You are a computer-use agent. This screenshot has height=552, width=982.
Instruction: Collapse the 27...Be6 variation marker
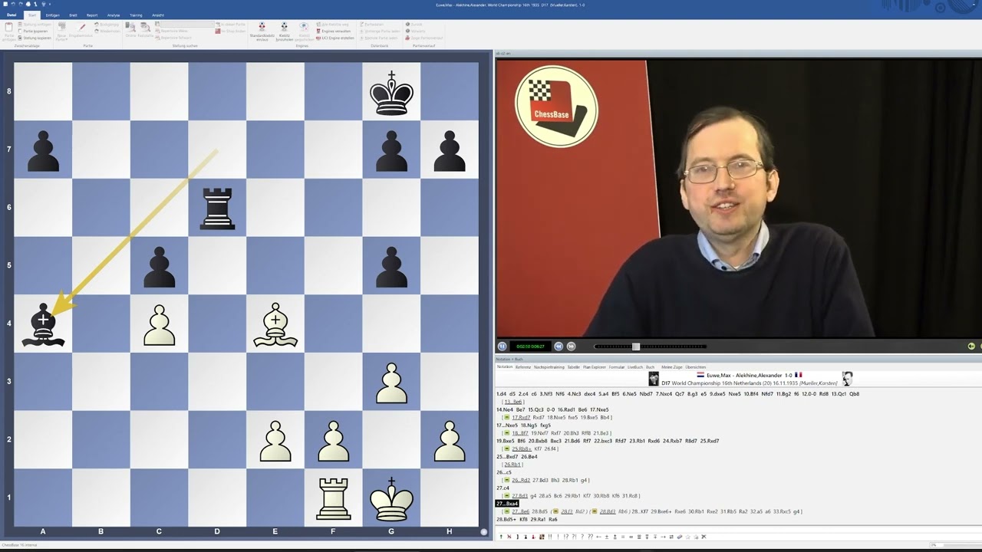(x=507, y=511)
